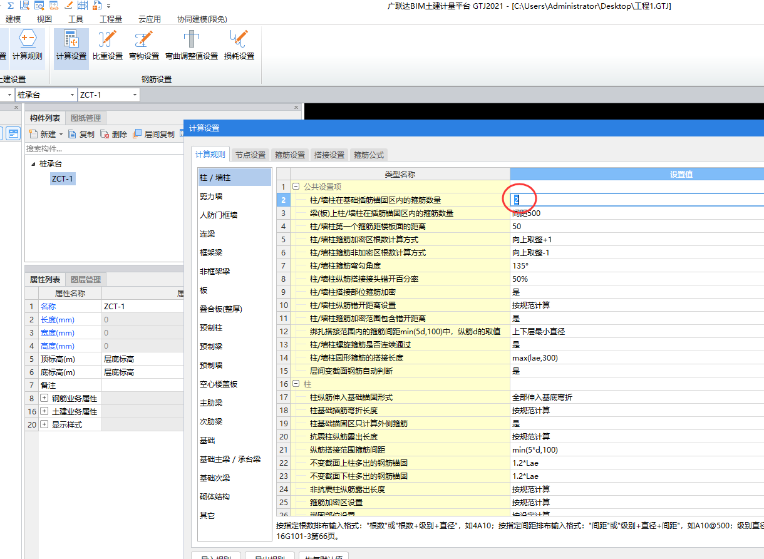Switch to 搭接设置 tab
The image size is (764, 559).
[329, 155]
